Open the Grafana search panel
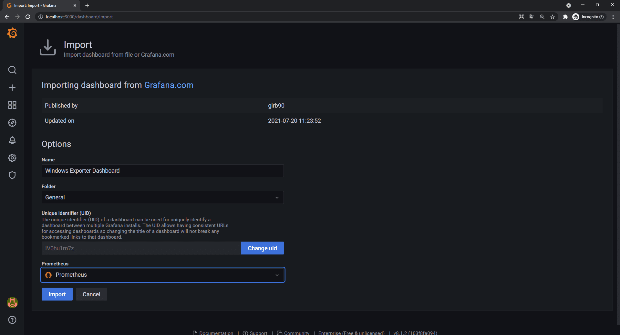This screenshot has width=620, height=335. pos(12,70)
